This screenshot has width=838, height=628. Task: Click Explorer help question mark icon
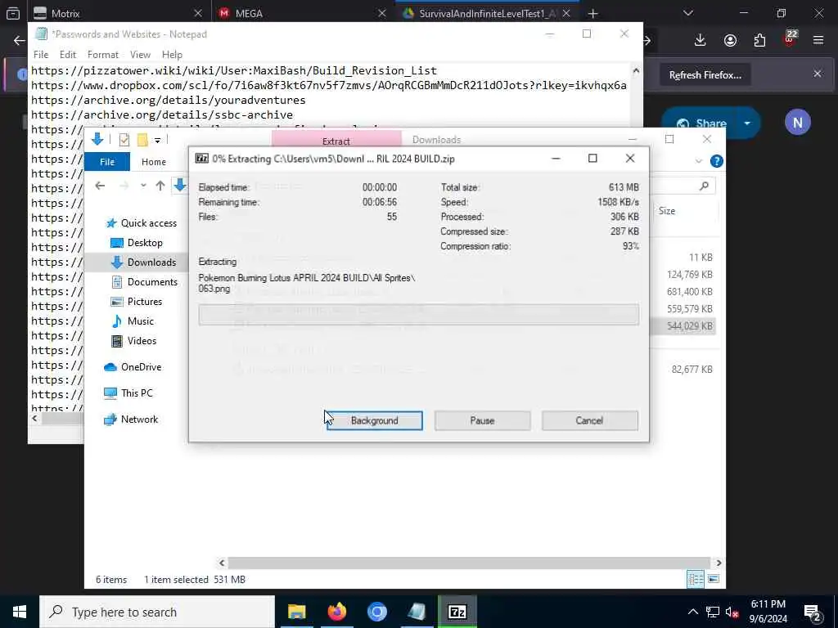[717, 161]
